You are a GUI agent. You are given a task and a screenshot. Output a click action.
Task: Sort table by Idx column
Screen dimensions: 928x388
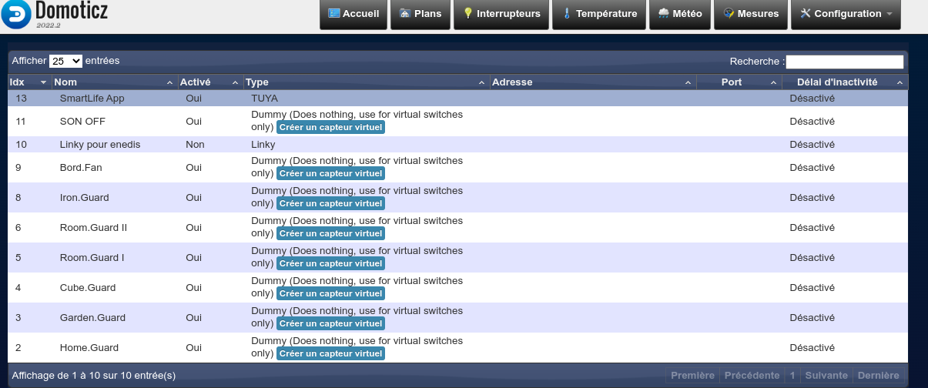coord(28,82)
